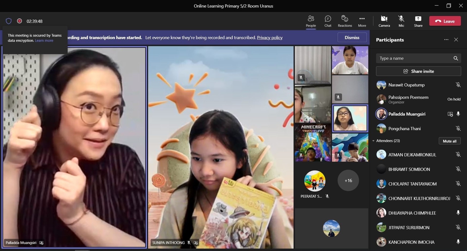Viewport: 467px width, 251px height.
Task: Click Mute all button
Action: click(x=449, y=141)
